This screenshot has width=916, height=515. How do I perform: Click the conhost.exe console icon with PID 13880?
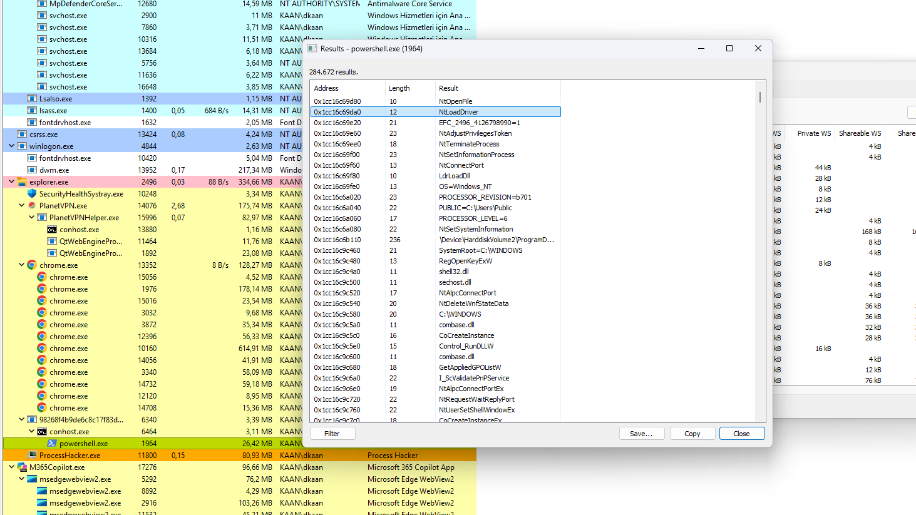tap(52, 230)
